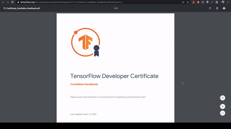231x129 pixels.
Task: Fit the PDF page to the window
Action: tap(223, 98)
